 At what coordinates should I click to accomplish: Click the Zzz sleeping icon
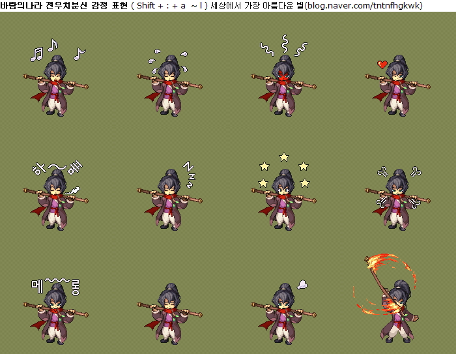(188, 174)
